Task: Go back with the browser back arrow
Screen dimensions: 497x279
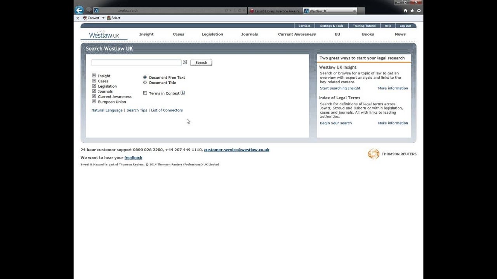Action: pos(79,10)
